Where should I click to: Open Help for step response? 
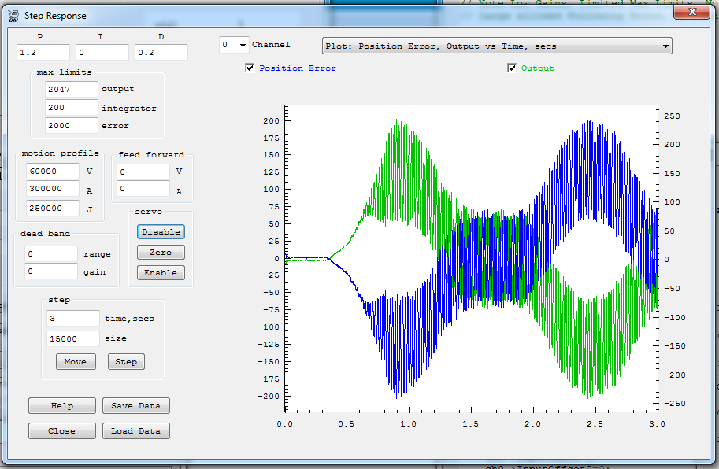[61, 406]
